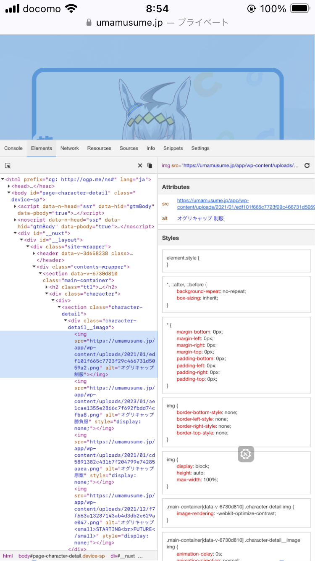Click the X delete node icon

tap(140, 166)
